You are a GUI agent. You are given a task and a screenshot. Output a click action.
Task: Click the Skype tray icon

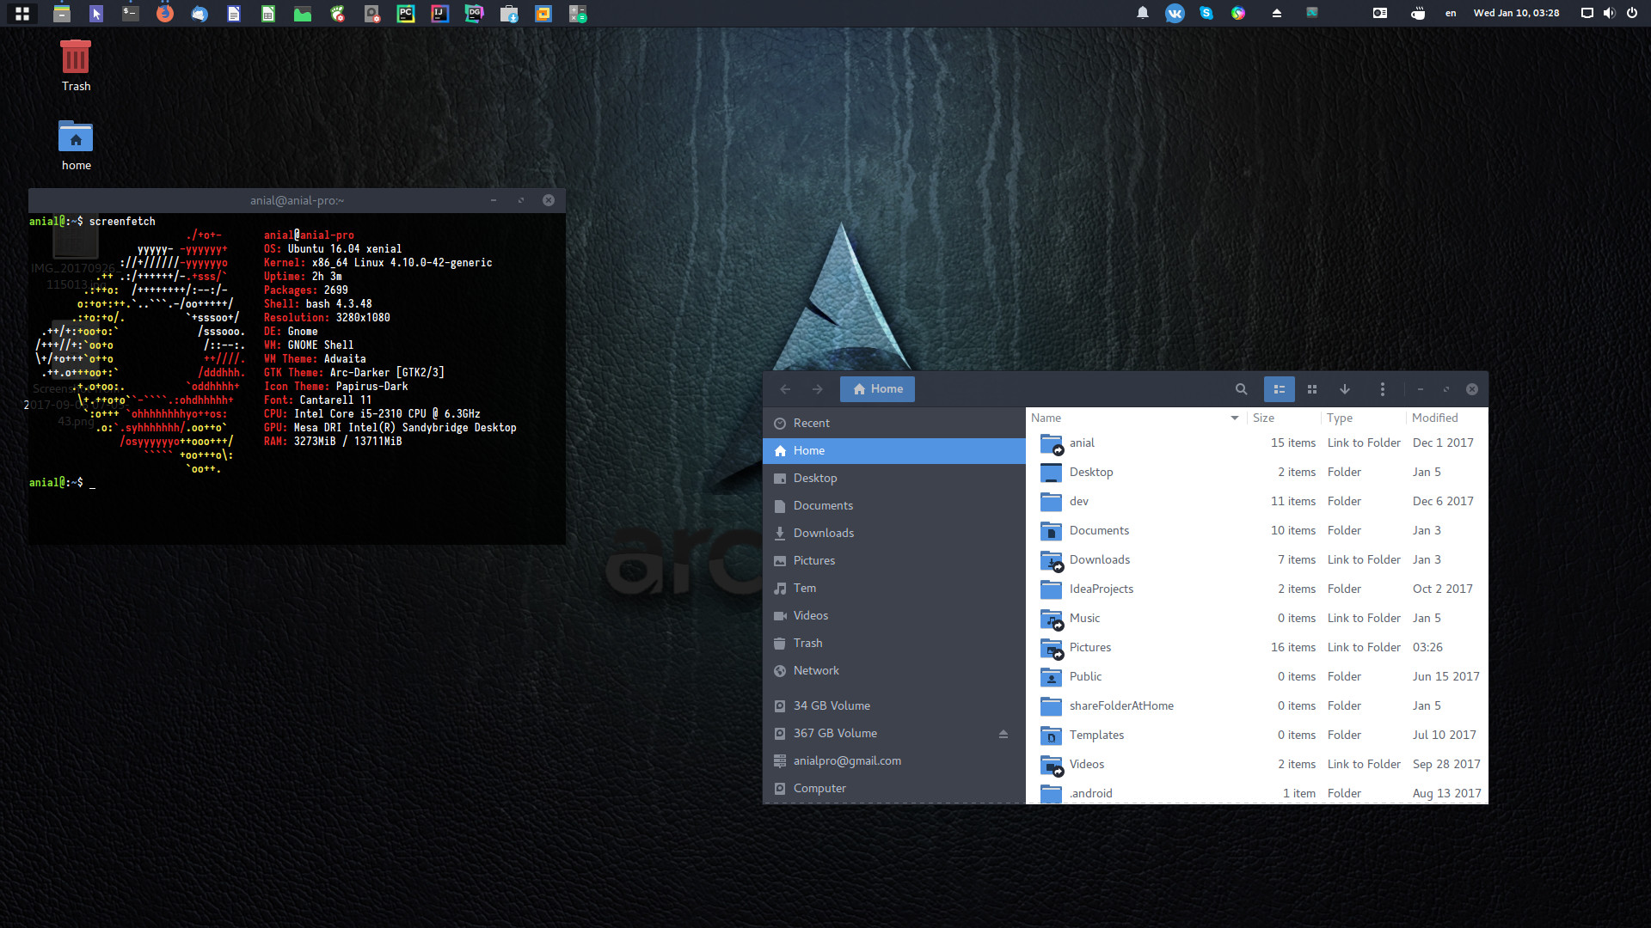[x=1206, y=13]
